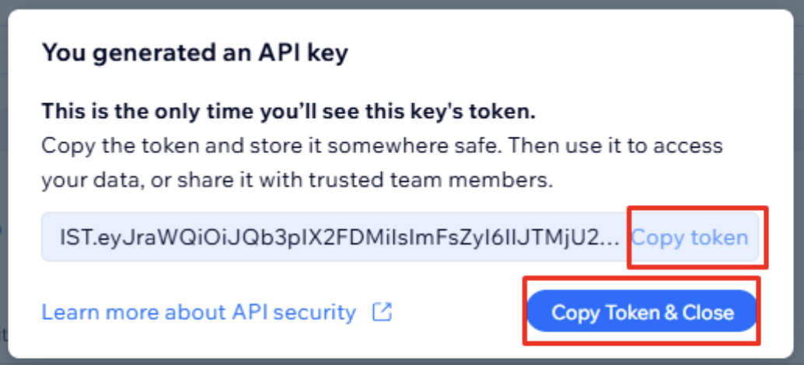This screenshot has height=365, width=804.
Task: Focus the light blue token field
Action: pyautogui.click(x=400, y=238)
